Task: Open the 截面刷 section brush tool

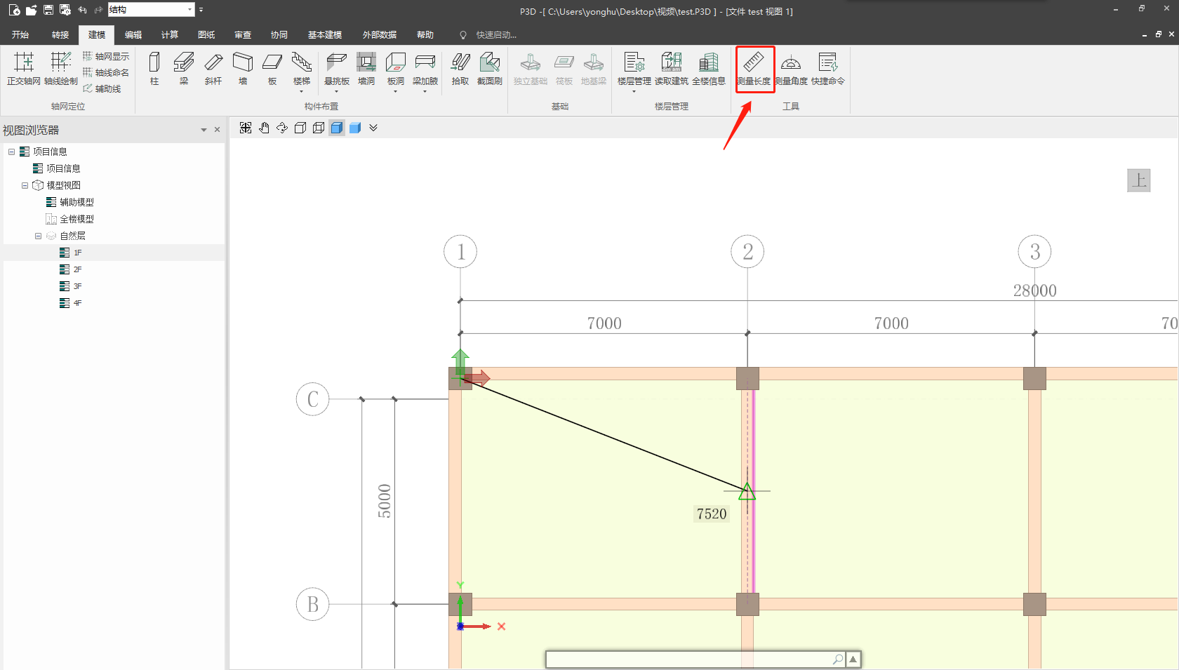Action: [489, 68]
